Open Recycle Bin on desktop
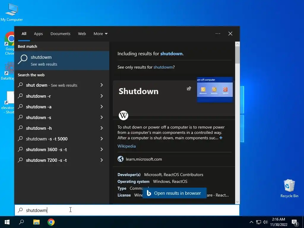 coord(289,188)
